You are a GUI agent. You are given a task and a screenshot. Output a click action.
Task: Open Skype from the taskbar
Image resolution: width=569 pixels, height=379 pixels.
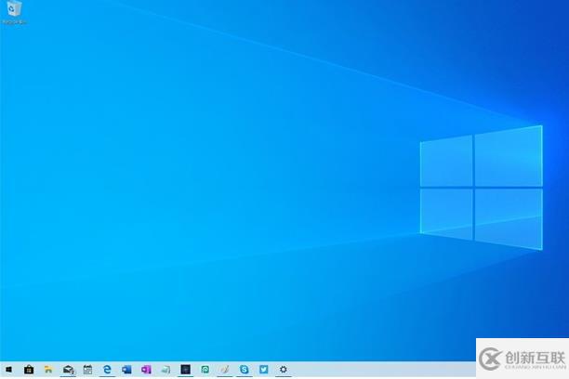(x=245, y=370)
